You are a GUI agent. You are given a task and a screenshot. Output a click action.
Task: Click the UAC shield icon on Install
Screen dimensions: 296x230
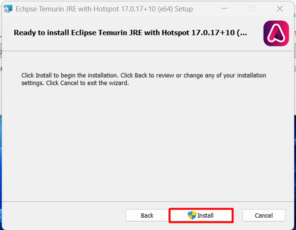pyautogui.click(x=192, y=215)
